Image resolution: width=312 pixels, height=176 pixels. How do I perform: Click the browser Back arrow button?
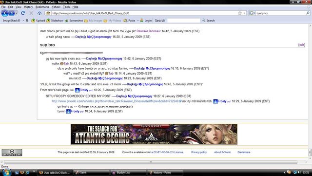pyautogui.click(x=5, y=13)
